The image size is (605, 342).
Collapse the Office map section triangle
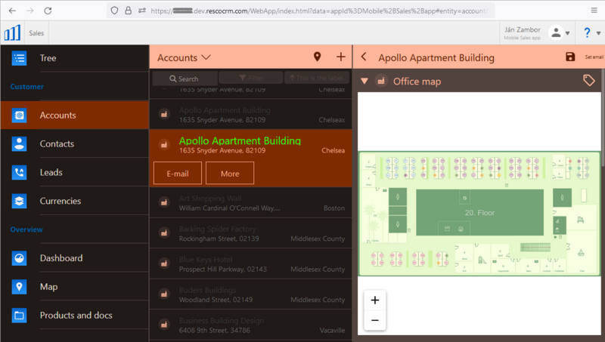[x=365, y=82]
